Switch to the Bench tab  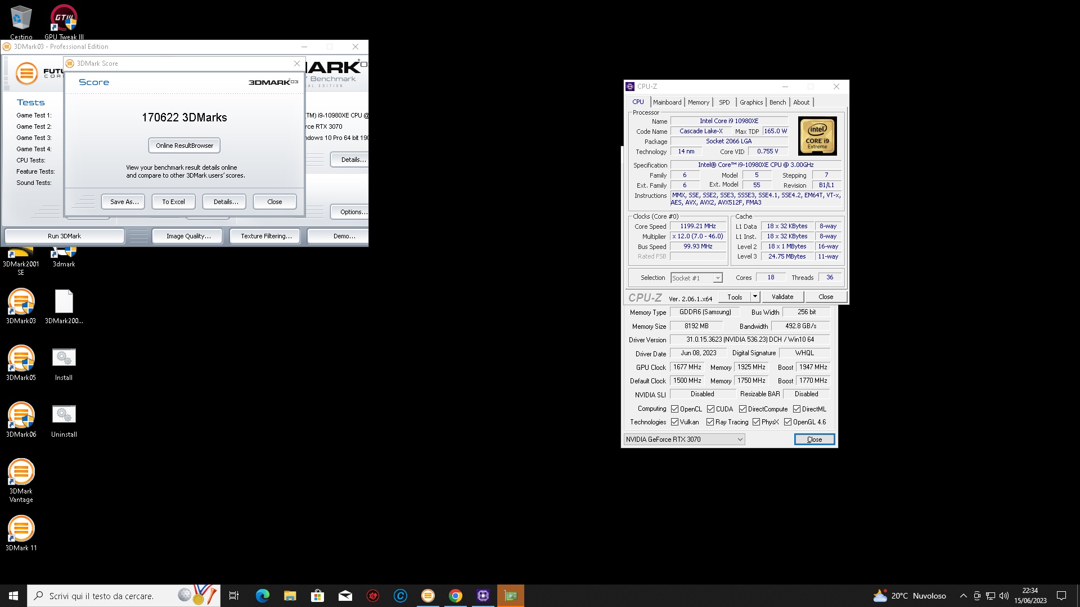[778, 102]
